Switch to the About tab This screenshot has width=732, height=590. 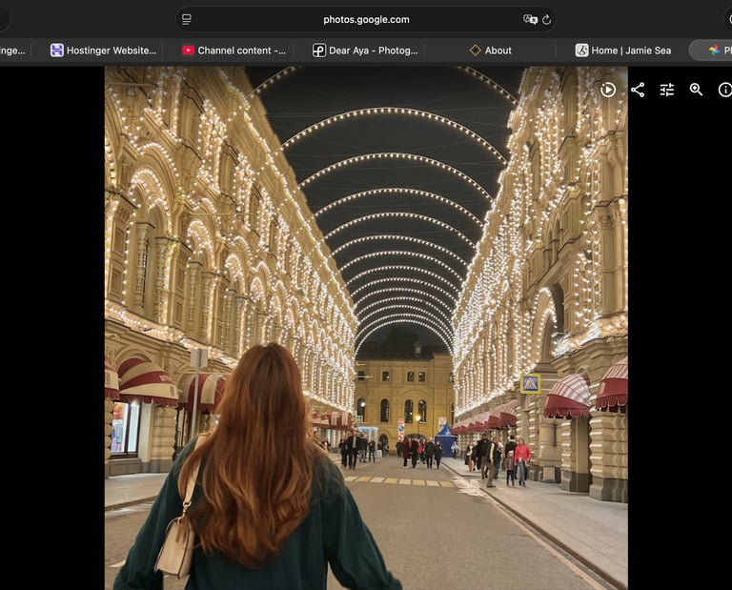[x=491, y=51]
